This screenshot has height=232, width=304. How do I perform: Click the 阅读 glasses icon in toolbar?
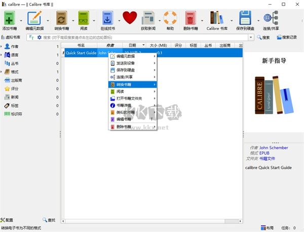(84, 18)
